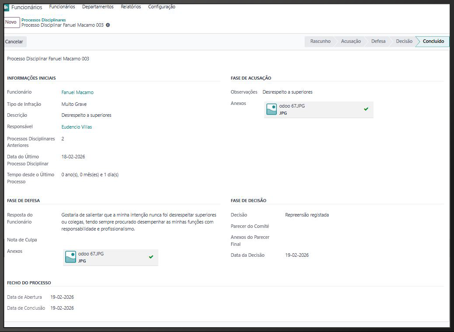This screenshot has height=332, width=454.
Task: Click the Funcionários app icon
Action: (x=6, y=7)
